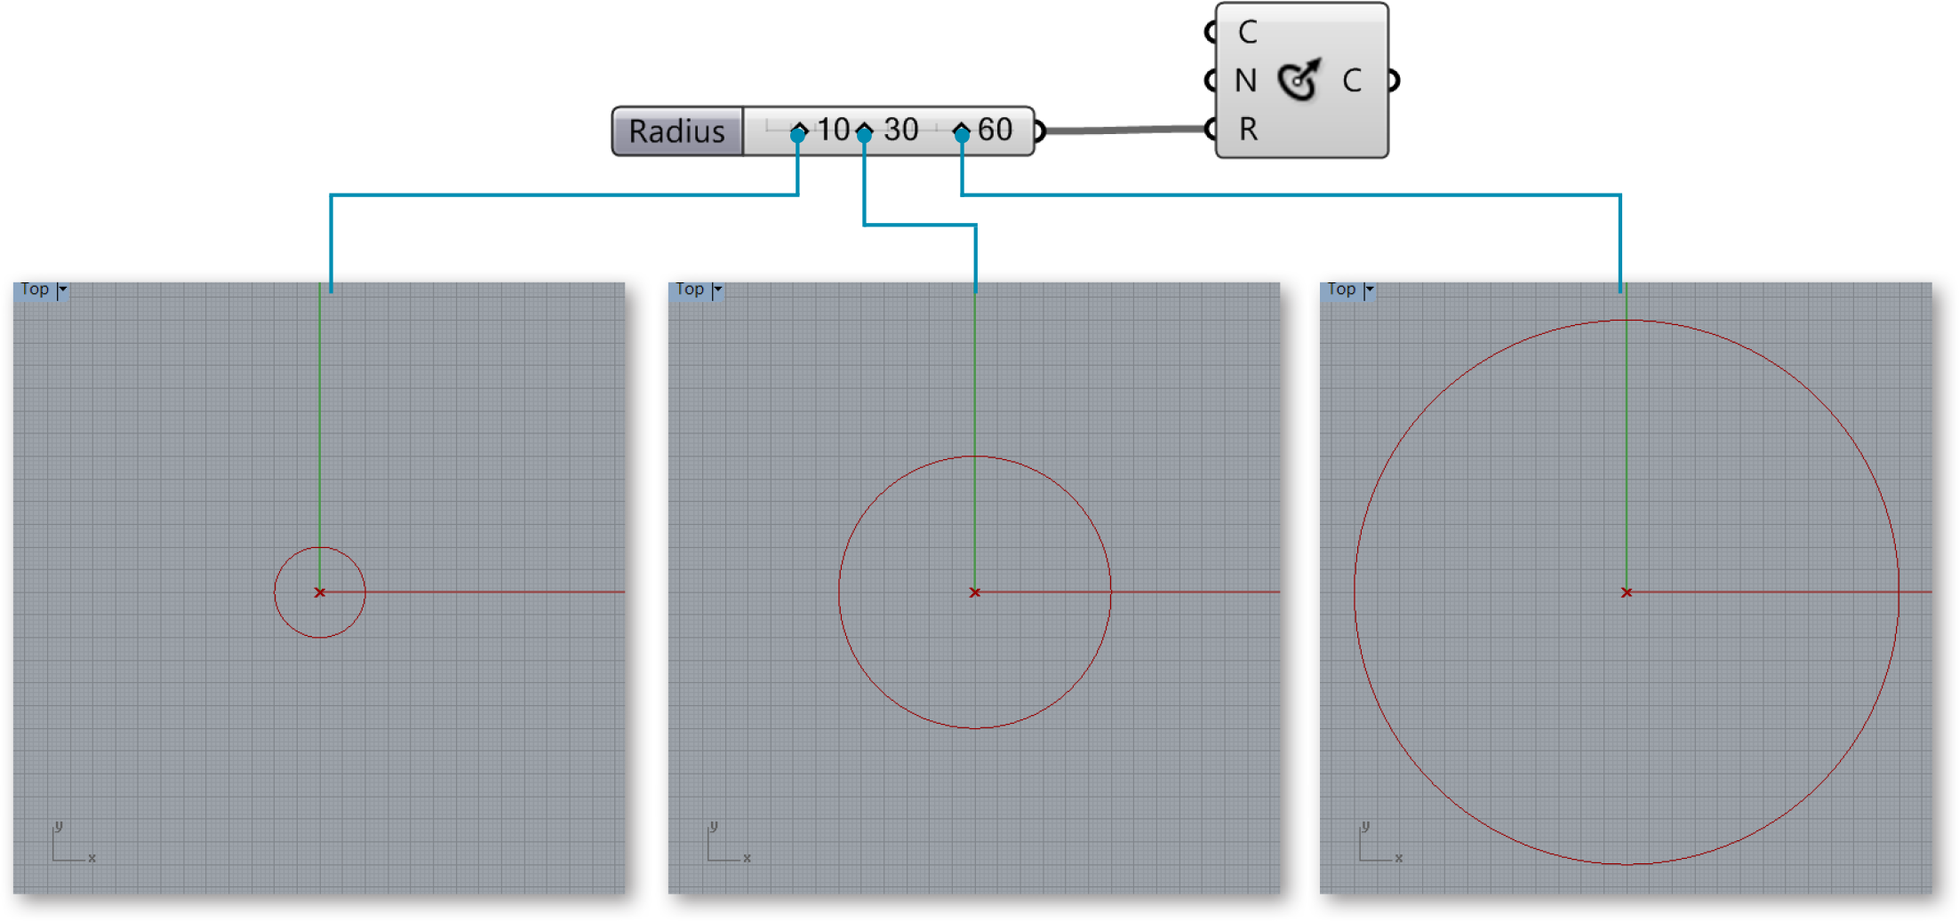This screenshot has height=921, width=1959.
Task: Click the Top label in the largest-circle viewport
Action: [x=1340, y=290]
